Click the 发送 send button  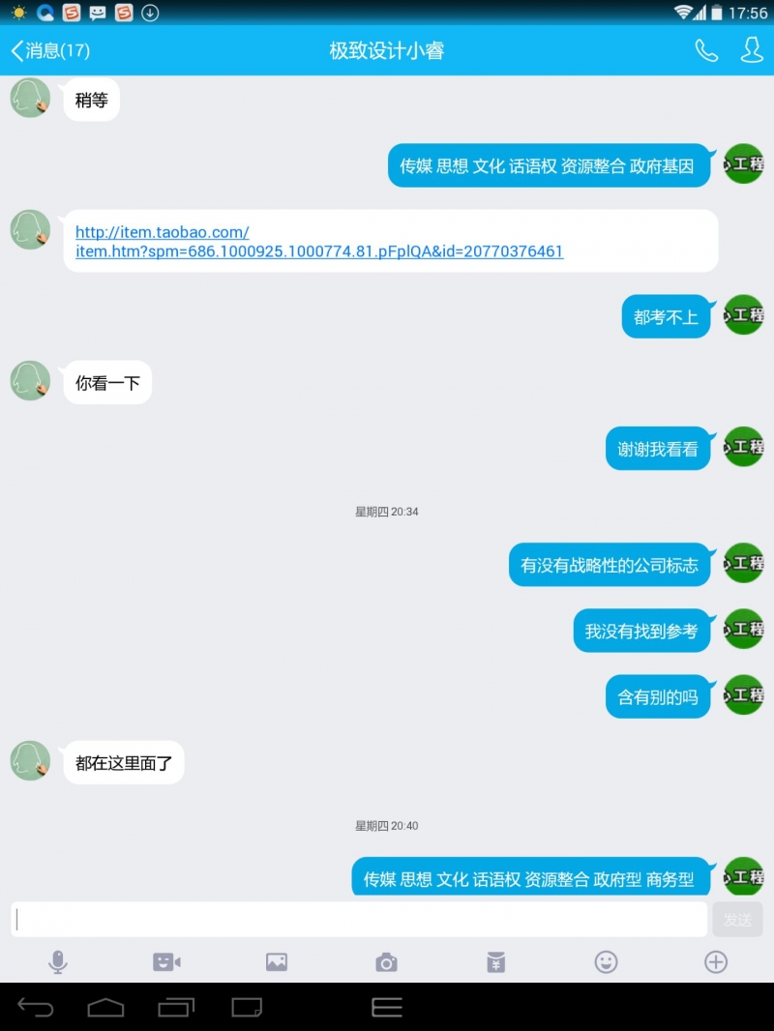pos(737,919)
